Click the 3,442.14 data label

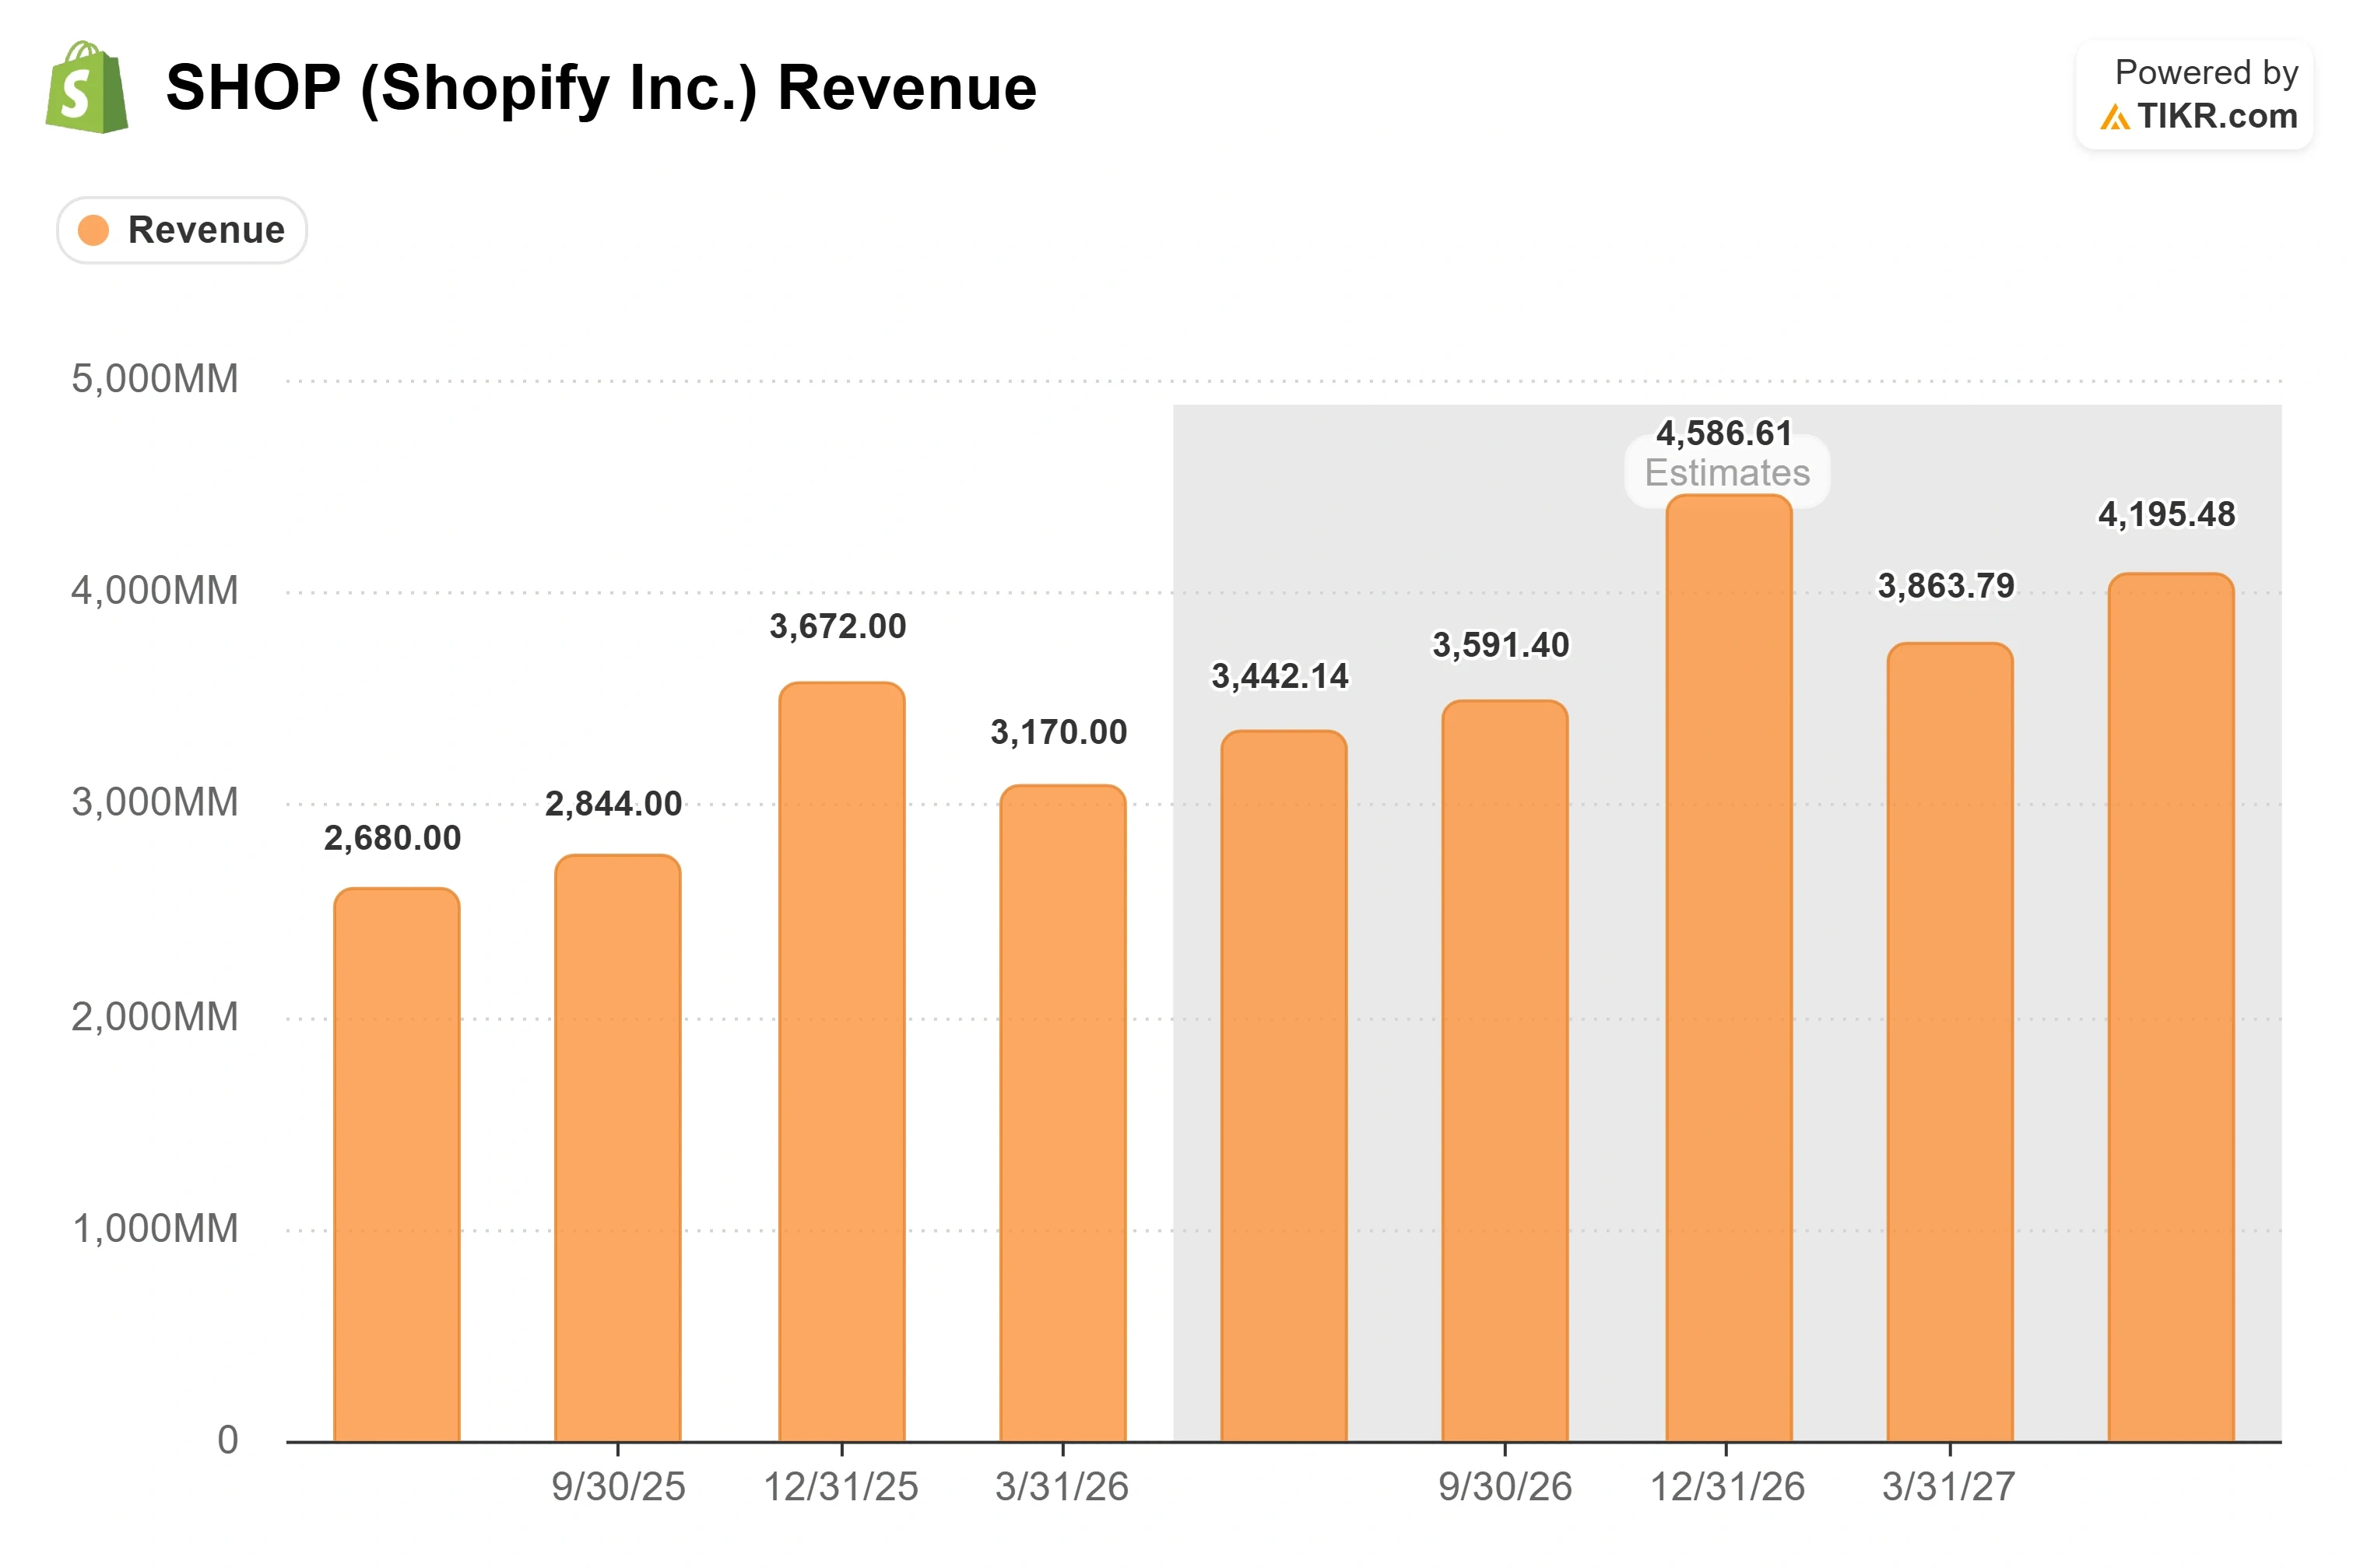1280,677
